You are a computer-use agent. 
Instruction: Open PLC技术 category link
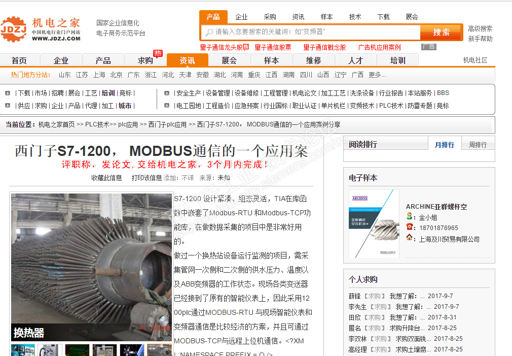point(391,106)
